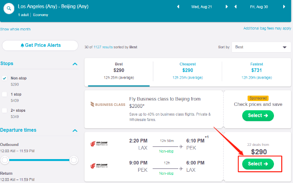Move return date earlier than Fri, Aug 30

tap(235, 7)
